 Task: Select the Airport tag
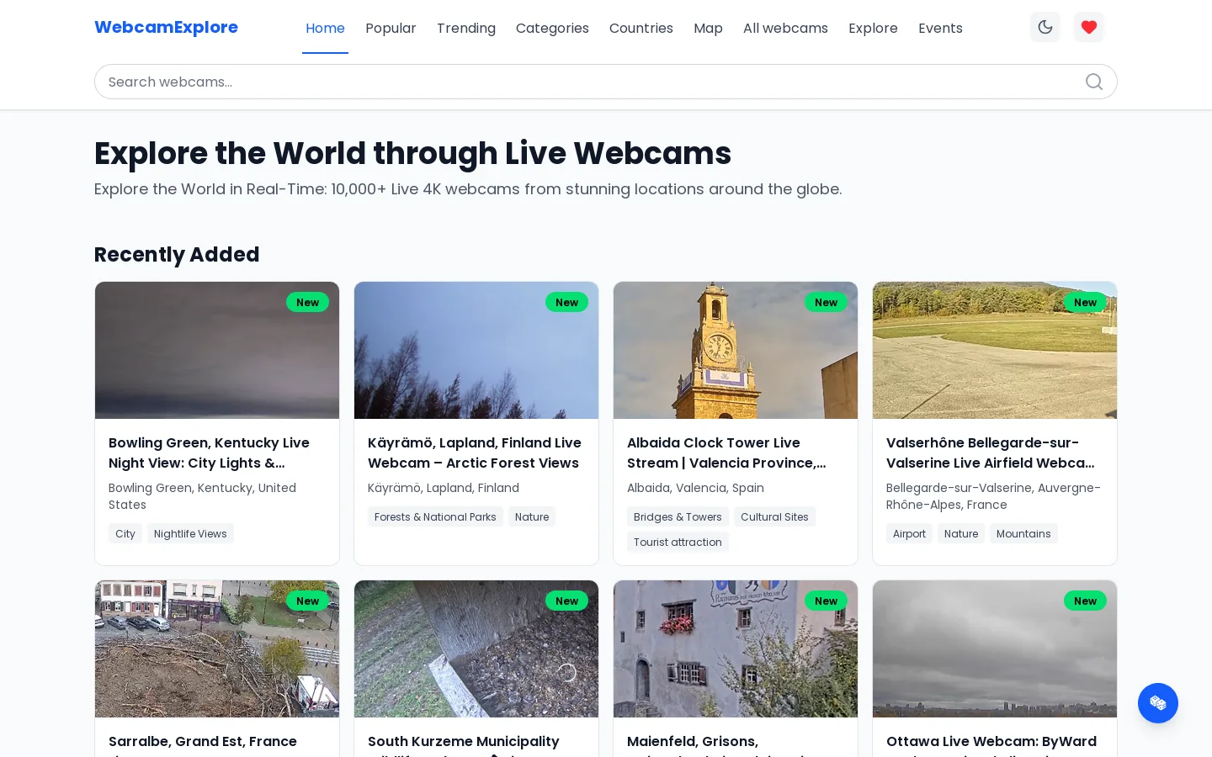point(909,533)
